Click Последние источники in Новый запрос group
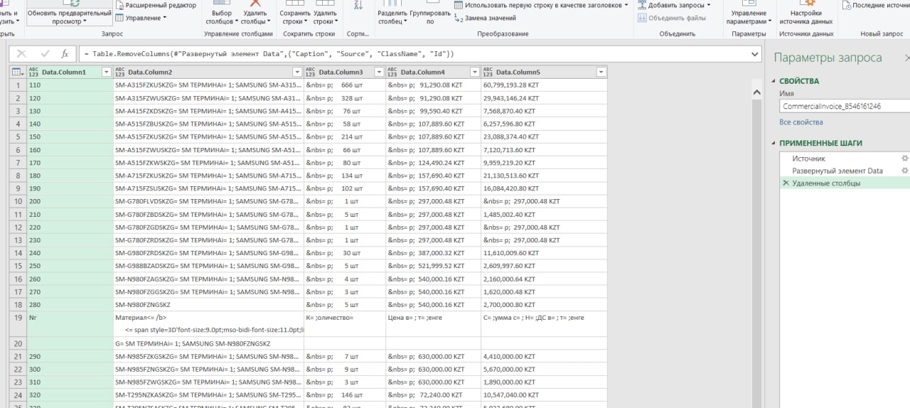Image resolution: width=910 pixels, height=408 pixels. tap(875, 5)
